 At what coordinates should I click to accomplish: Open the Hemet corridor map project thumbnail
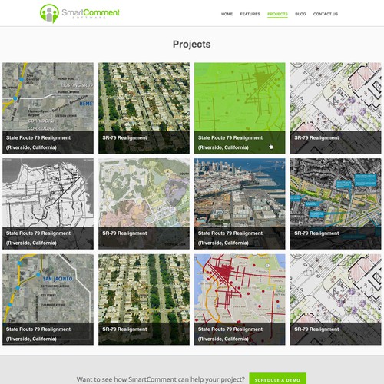pos(48,108)
